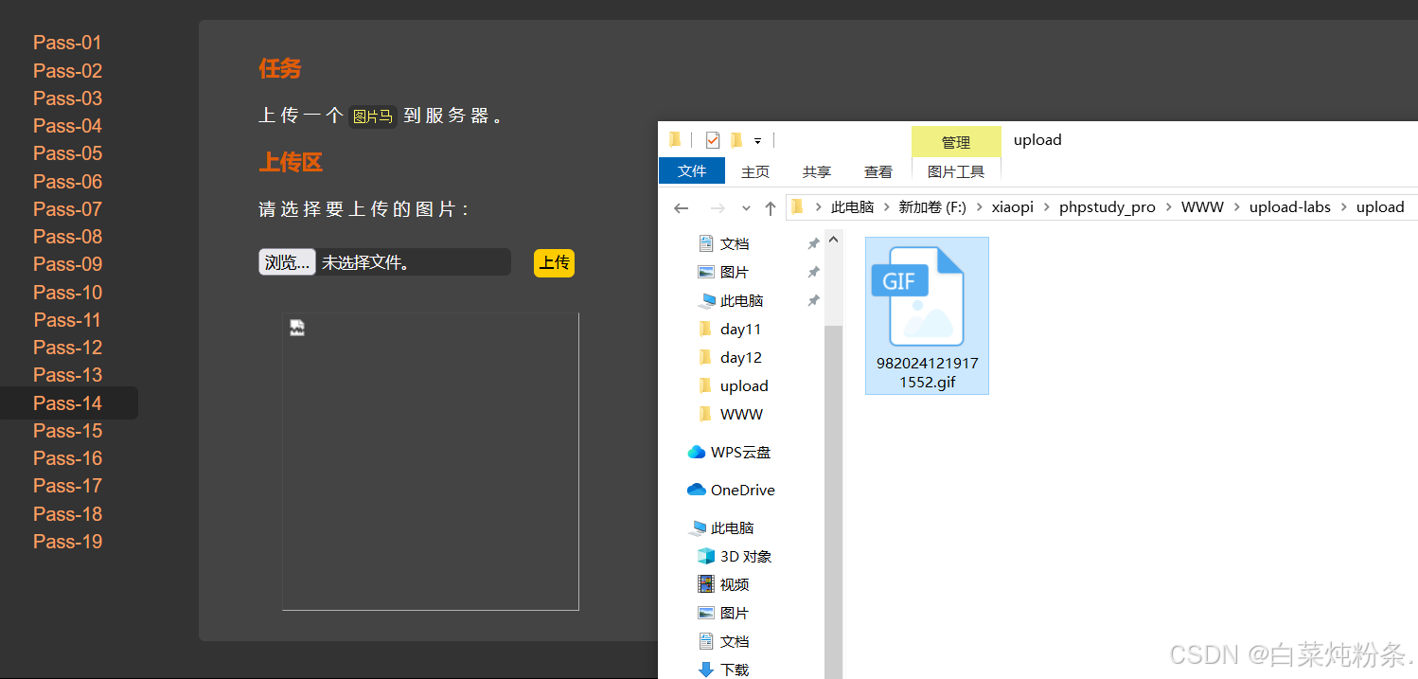
Task: Switch to the 查看 ribbon tab
Action: [x=878, y=171]
